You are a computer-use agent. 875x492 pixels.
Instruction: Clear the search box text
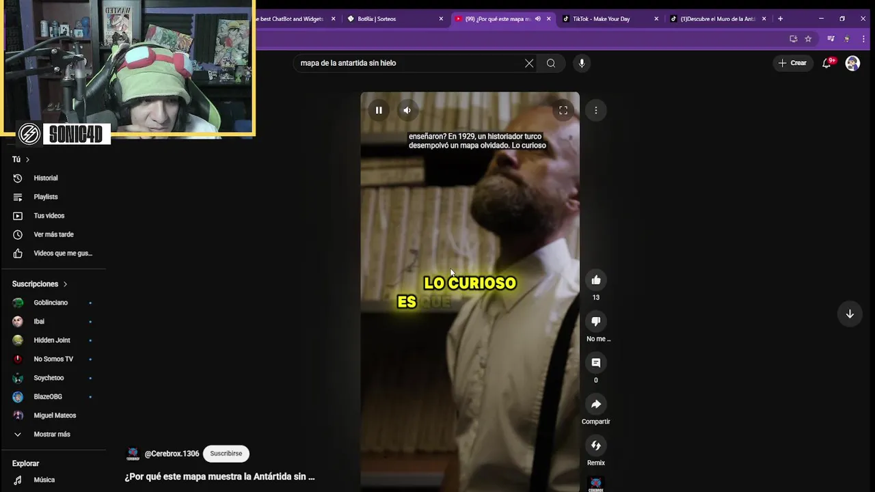click(x=529, y=63)
